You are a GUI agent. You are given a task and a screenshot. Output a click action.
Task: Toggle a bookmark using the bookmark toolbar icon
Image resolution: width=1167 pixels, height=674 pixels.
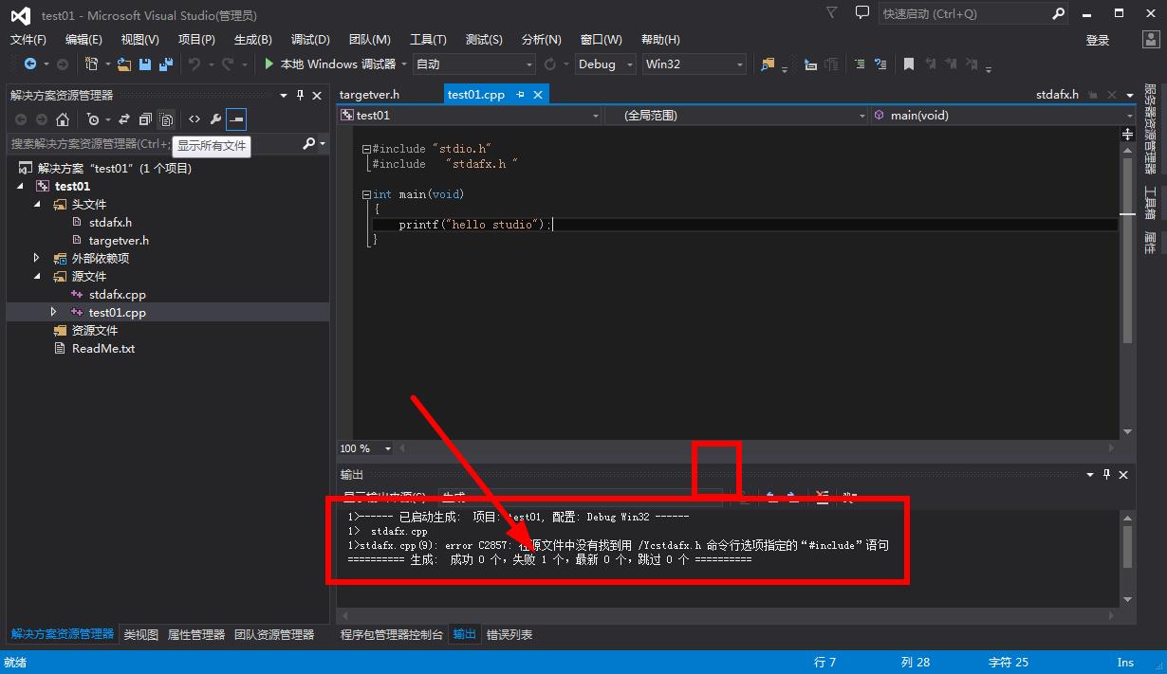pos(908,64)
